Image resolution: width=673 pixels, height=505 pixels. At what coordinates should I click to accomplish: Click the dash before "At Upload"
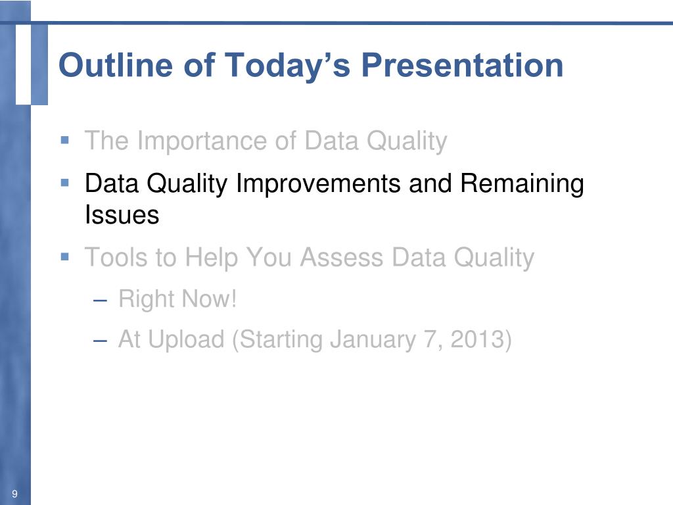tap(100, 341)
